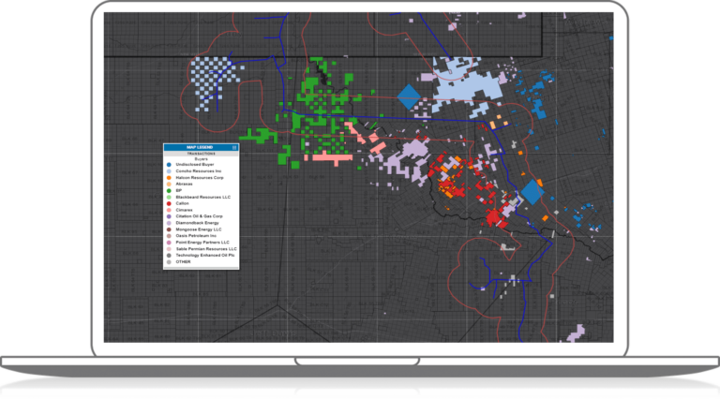This screenshot has height=399, width=720.
Task: Click the Mongoose Energy LLC brown circle icon
Action: pos(169,229)
